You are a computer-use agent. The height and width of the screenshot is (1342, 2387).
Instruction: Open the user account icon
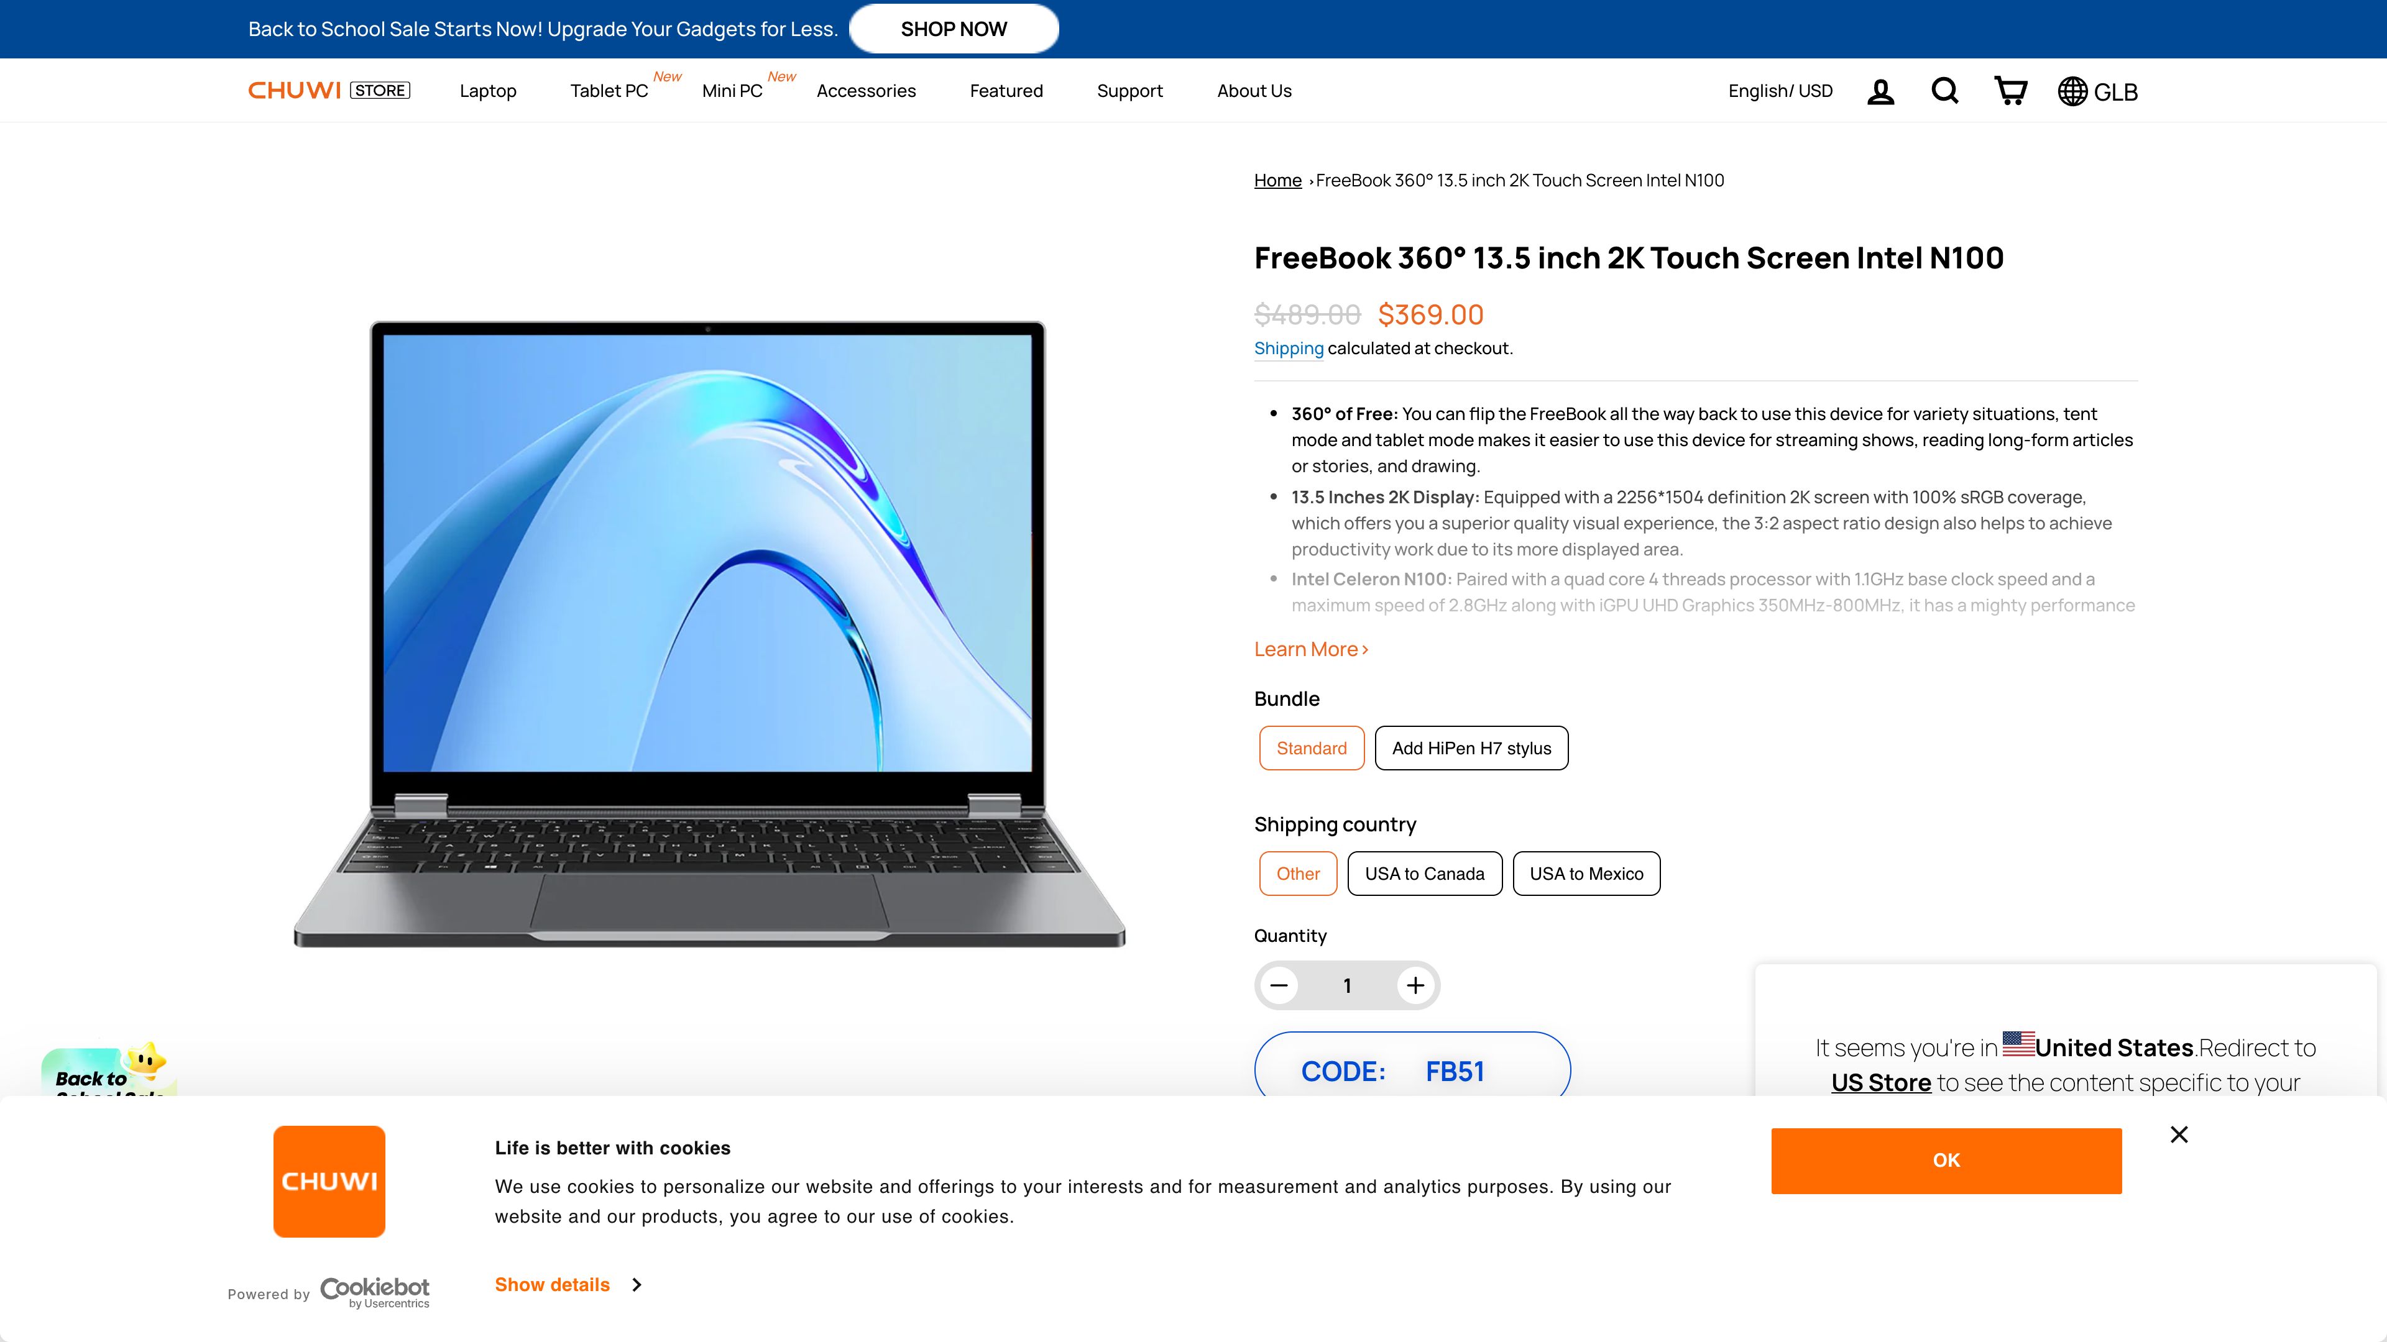tap(1880, 91)
